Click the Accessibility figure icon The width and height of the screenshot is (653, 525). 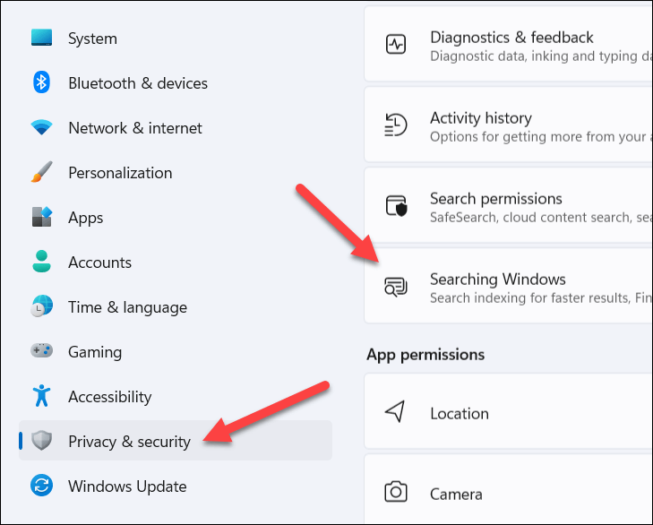42,396
